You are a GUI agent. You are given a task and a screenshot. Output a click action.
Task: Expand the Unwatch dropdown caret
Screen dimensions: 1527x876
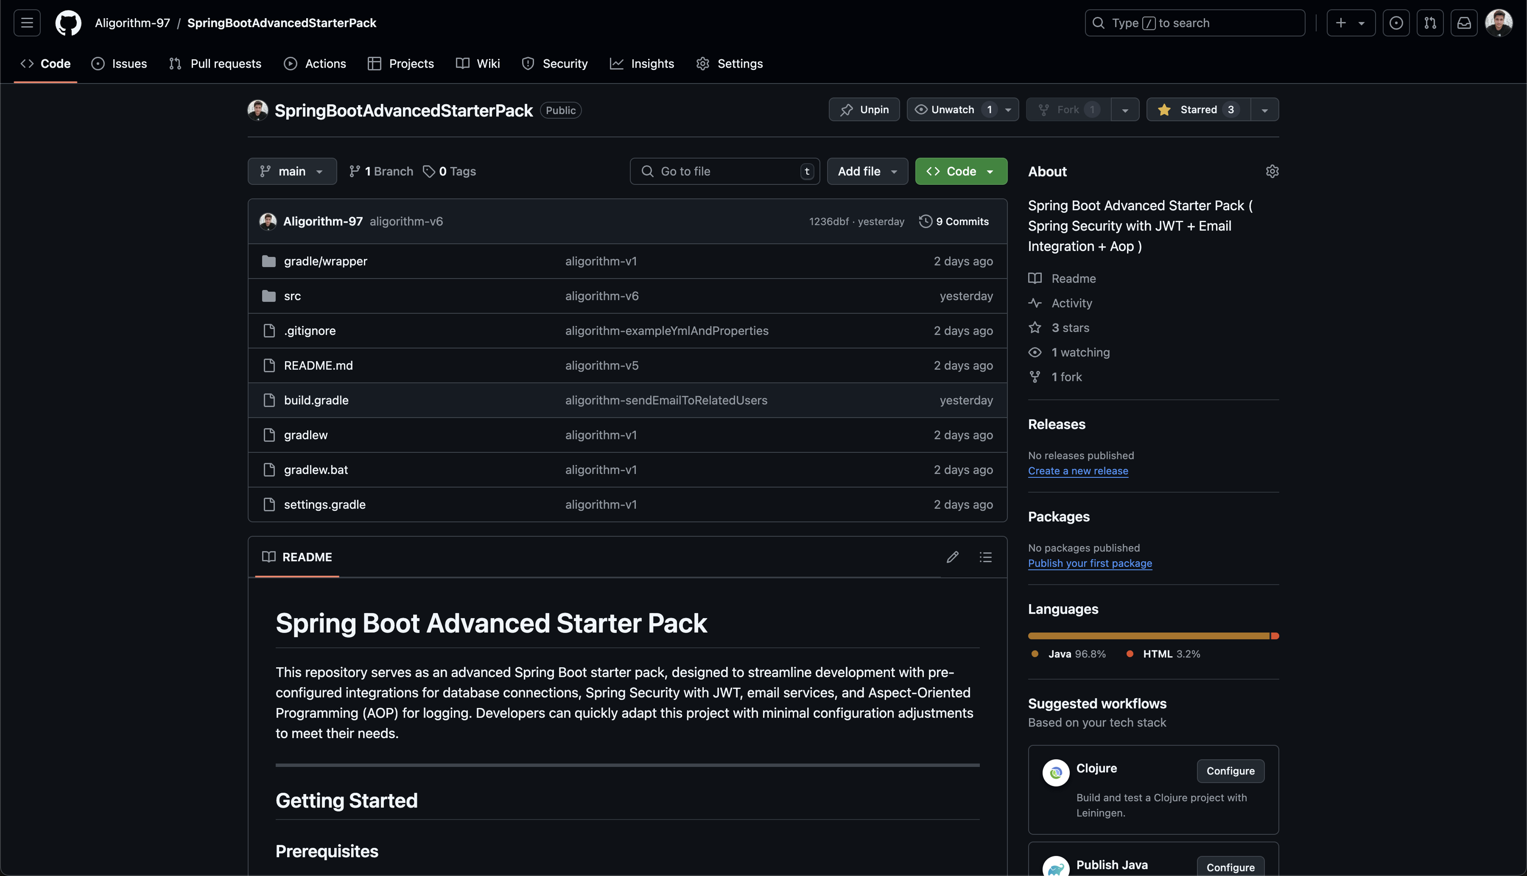pyautogui.click(x=1008, y=110)
